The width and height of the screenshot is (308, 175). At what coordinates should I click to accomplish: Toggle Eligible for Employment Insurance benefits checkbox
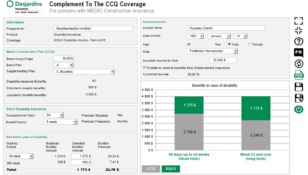[145, 68]
